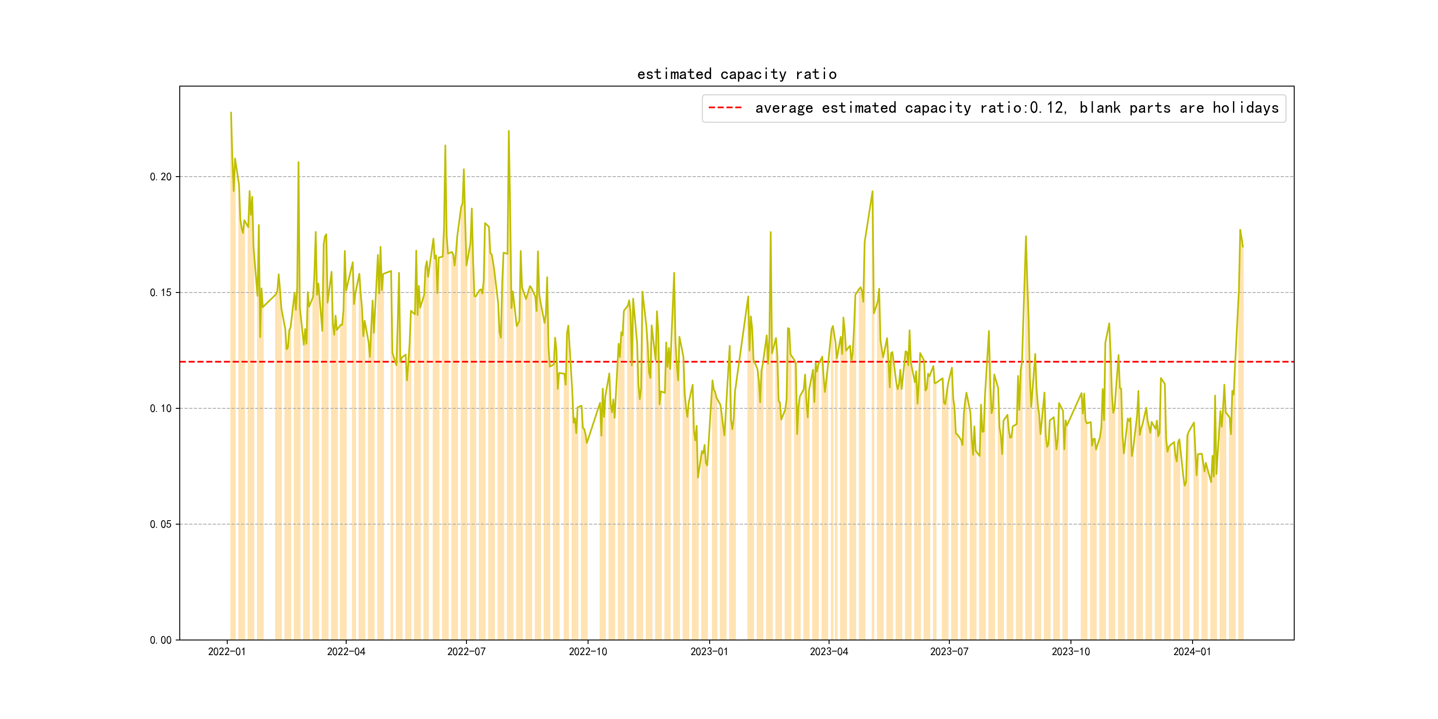Click the 2022-04 x-axis date label
The height and width of the screenshot is (719, 1438).
pyautogui.click(x=346, y=652)
